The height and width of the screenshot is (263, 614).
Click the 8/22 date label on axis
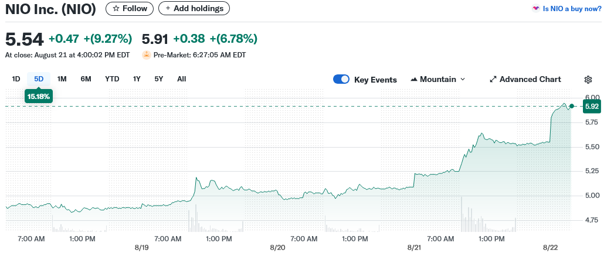(550, 248)
